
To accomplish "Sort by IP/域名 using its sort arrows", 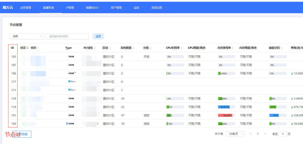I will (95, 48).
